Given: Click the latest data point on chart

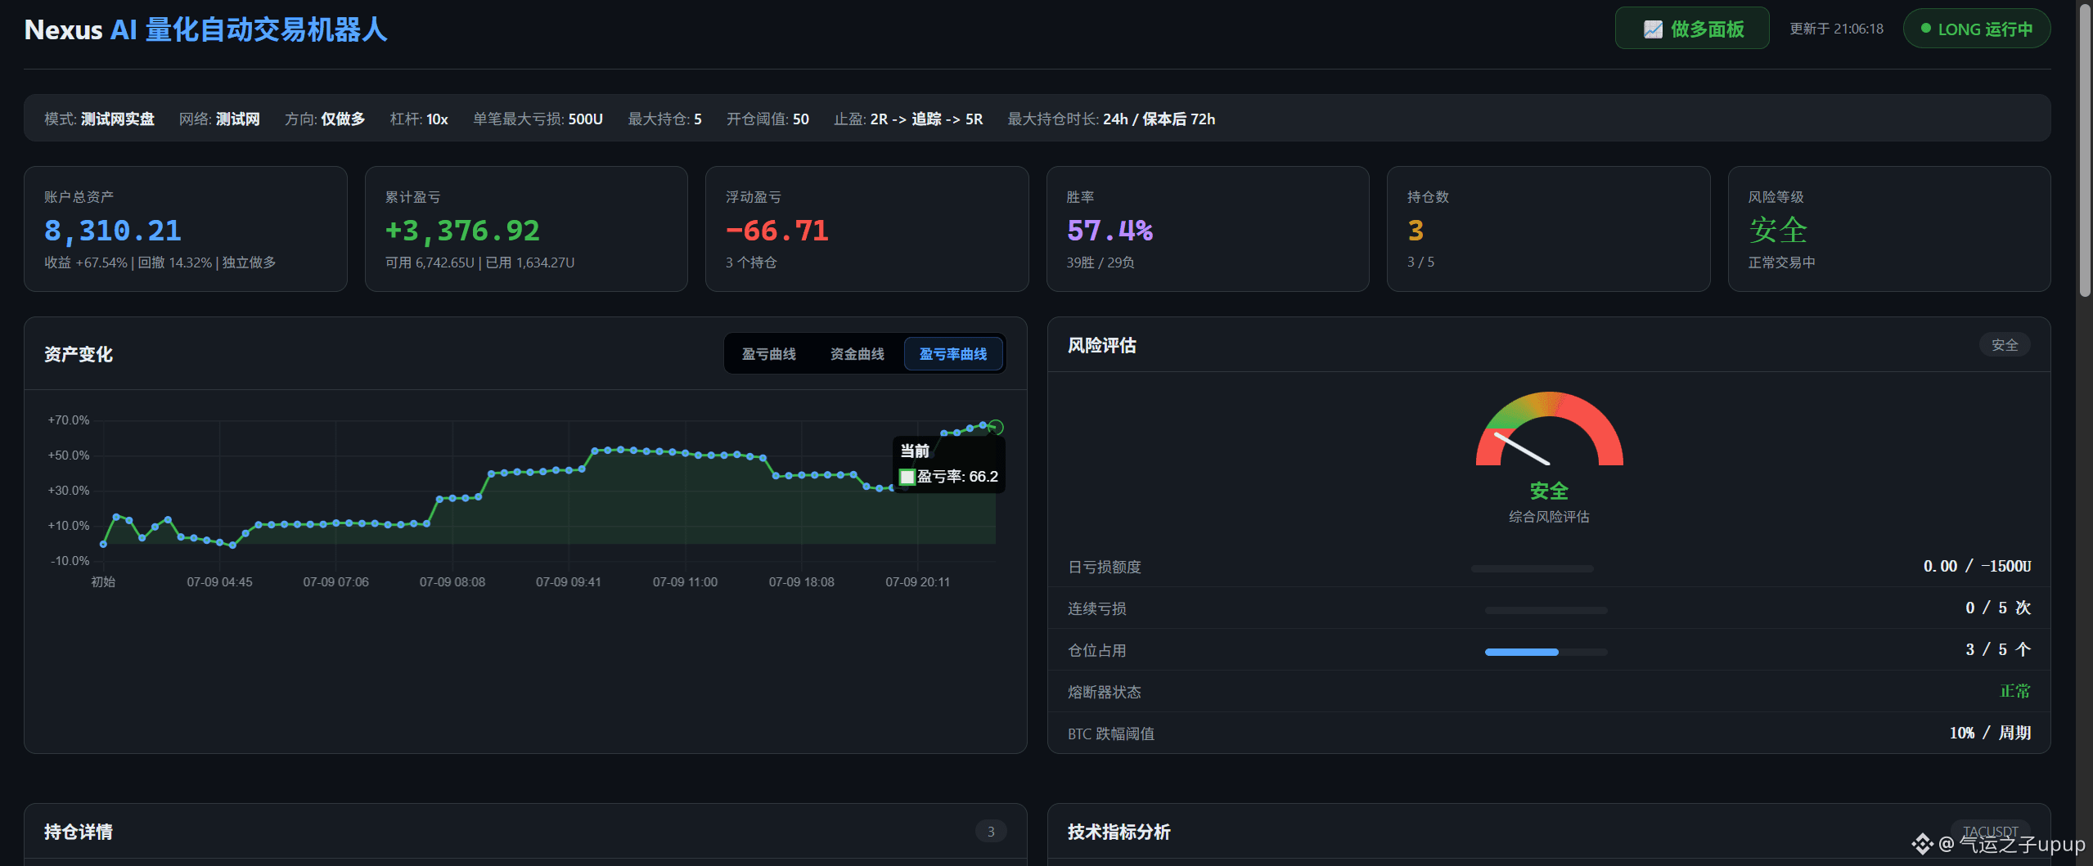Looking at the screenshot, I should pos(996,427).
